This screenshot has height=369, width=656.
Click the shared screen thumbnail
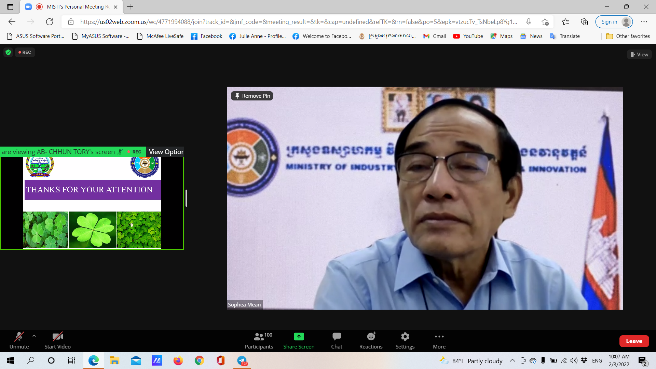point(92,203)
